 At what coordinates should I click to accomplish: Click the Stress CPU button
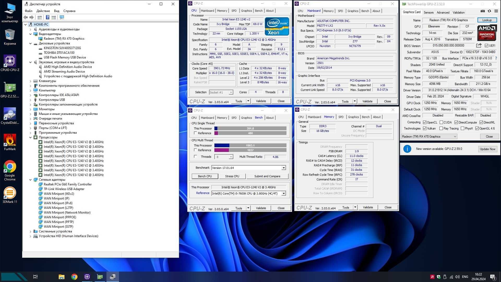(232, 176)
